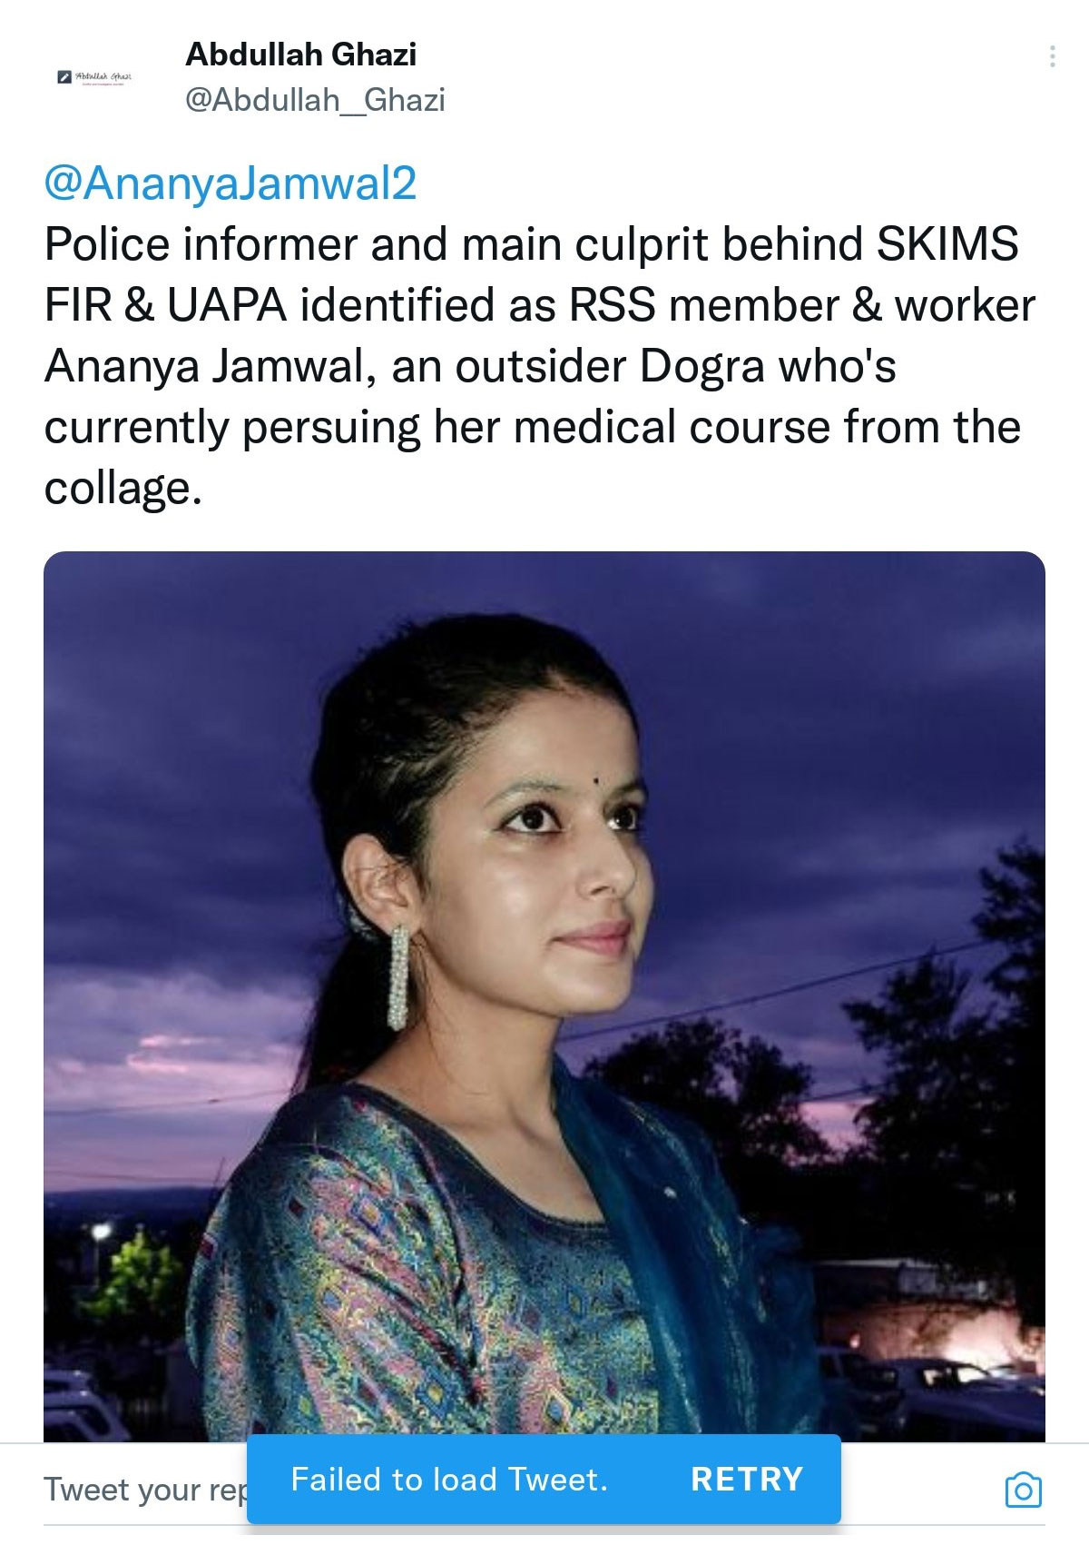1089x1545 pixels.
Task: Open Abdullah Ghazi's profile avatar
Action: [94, 77]
